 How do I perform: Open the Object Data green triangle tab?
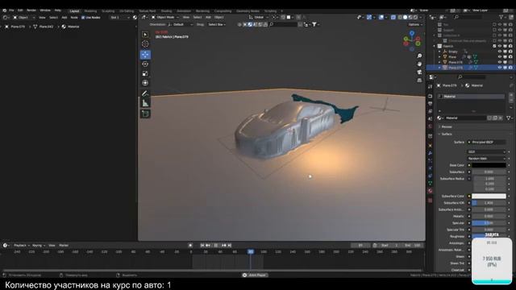[430, 183]
